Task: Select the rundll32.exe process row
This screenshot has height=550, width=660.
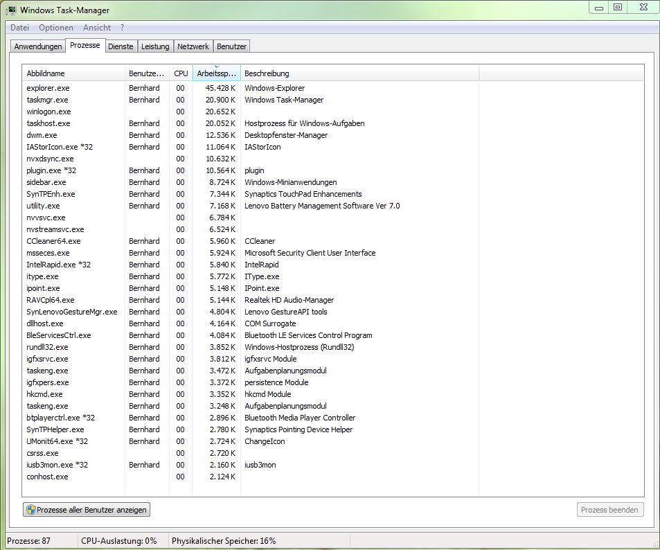Action: [251, 348]
